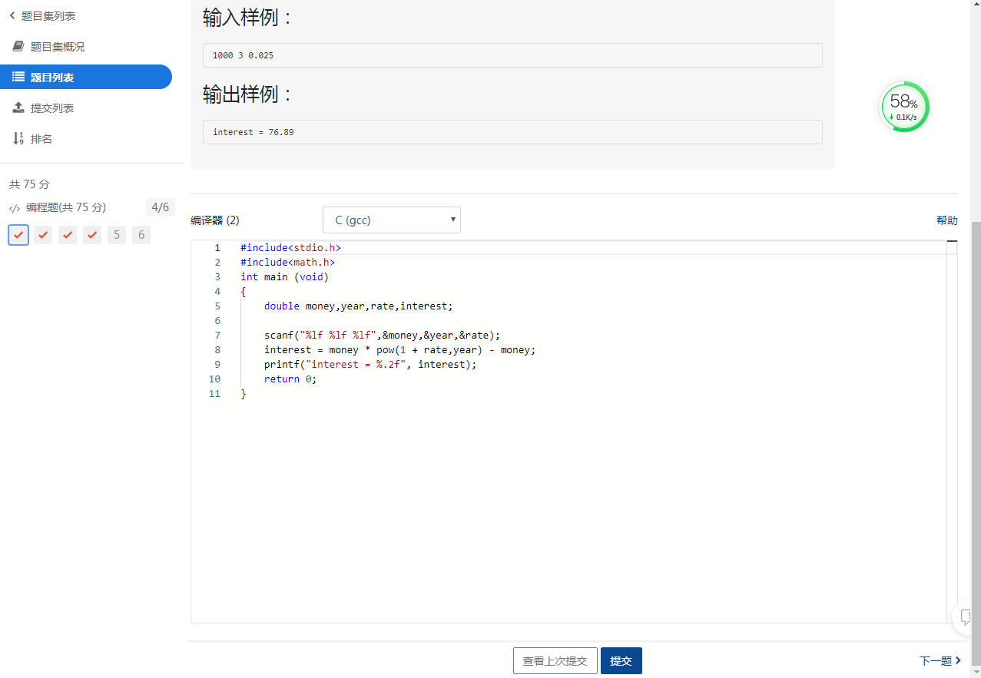This screenshot has width=981, height=678.
Task: Click the 58% network speed widget
Action: click(x=903, y=107)
